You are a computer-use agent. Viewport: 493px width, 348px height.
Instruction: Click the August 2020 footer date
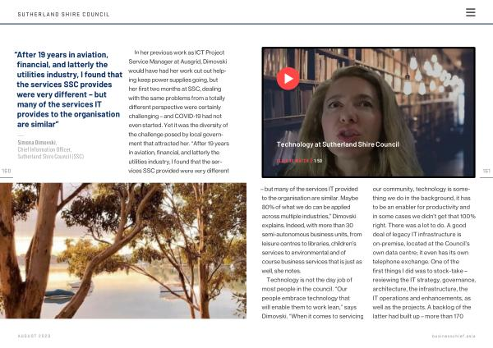(x=34, y=336)
